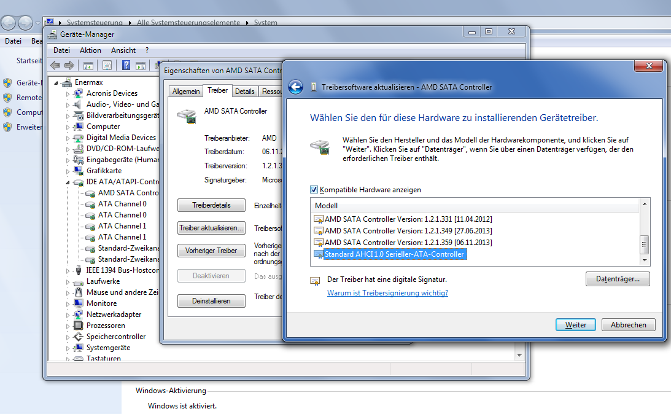Click the shield icon next to Remote
Viewport: 671px width, 414px height.
(7, 98)
